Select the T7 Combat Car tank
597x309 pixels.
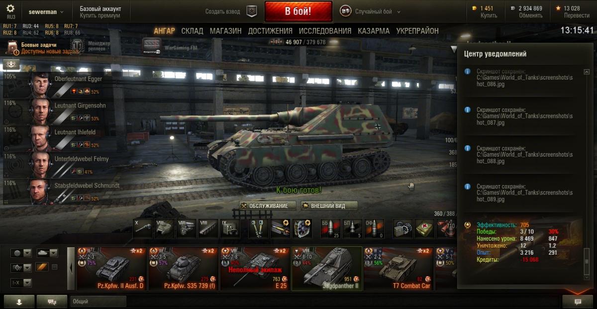(x=398, y=269)
